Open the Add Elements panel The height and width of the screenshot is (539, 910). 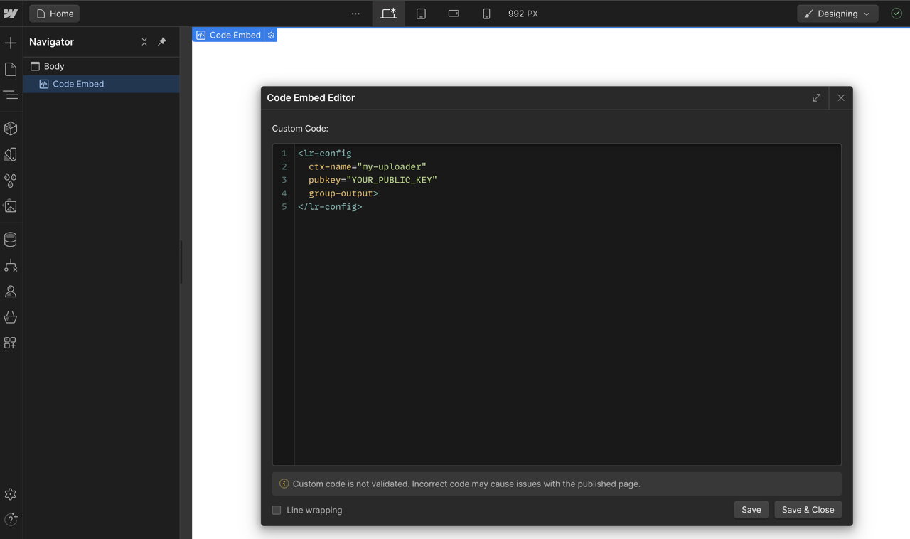coord(11,43)
